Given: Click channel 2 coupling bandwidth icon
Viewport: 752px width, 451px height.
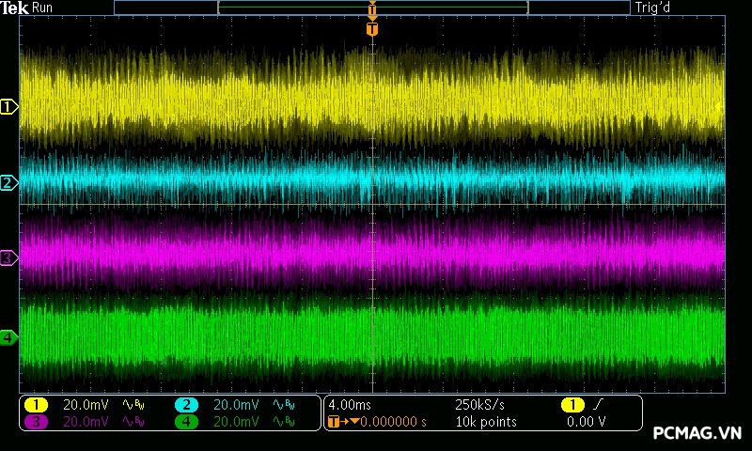Looking at the screenshot, I should point(282,404).
